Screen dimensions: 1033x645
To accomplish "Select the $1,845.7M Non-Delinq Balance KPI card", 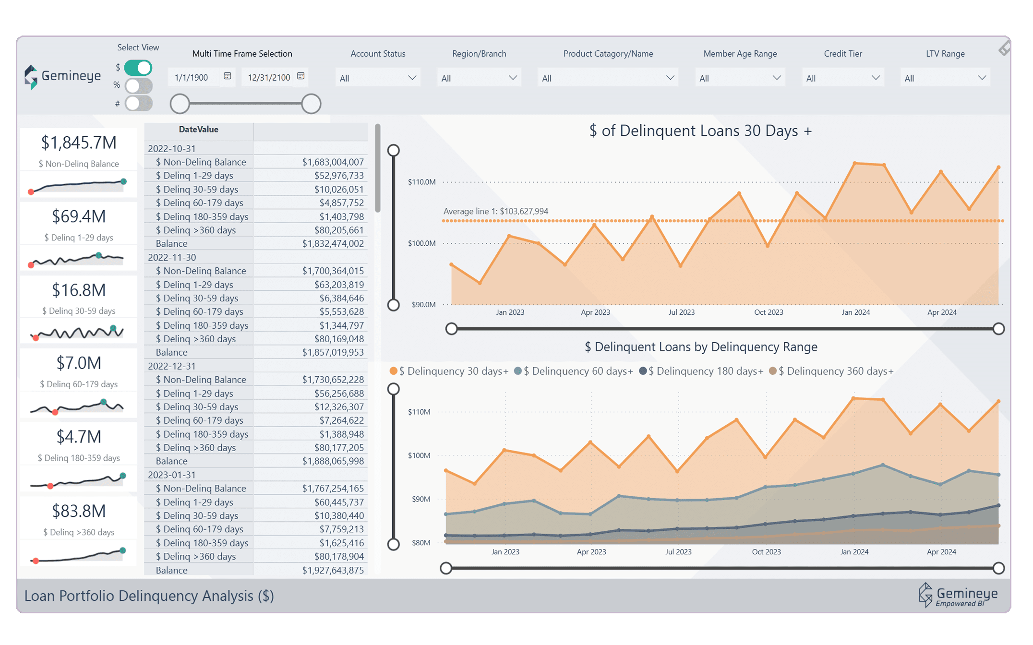I will 78,163.
